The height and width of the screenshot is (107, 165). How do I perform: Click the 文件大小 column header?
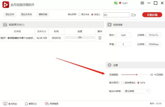[x=42, y=31]
